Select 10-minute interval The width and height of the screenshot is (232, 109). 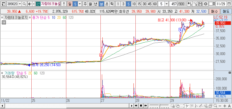pos(134,4)
